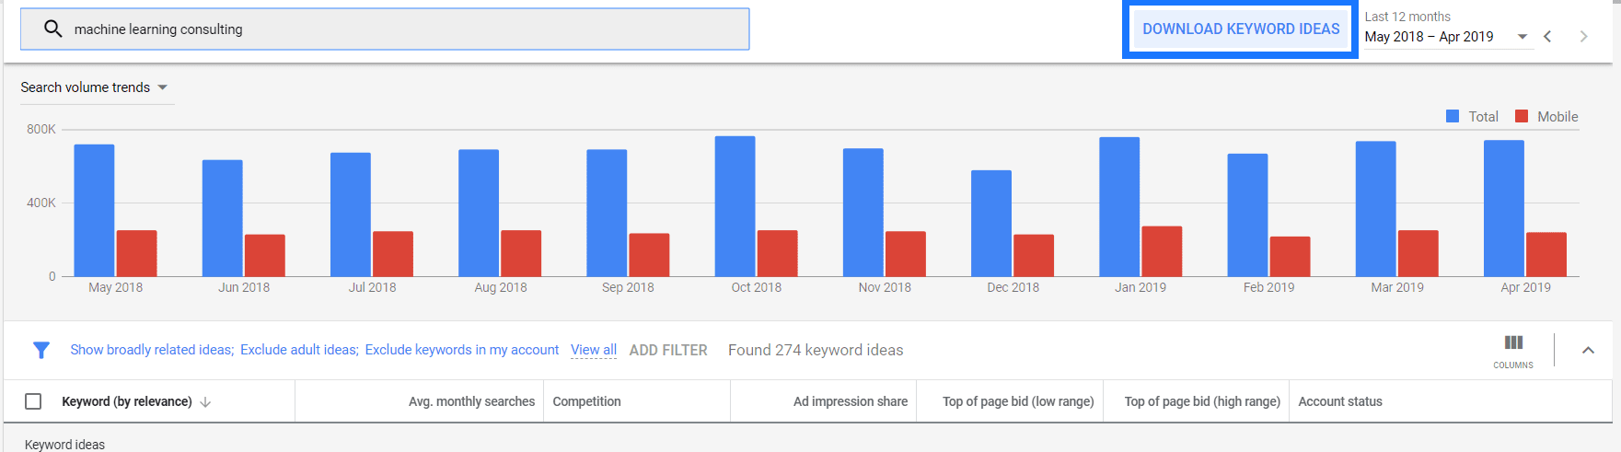Open the View all filters link
Screen dimensions: 1621x452
pyautogui.click(x=594, y=350)
